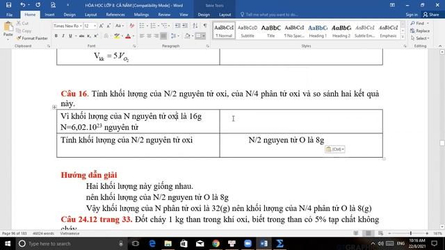This screenshot has width=445, height=250.
Task: Toggle Print Layout view in status bar
Action: tap(368, 233)
